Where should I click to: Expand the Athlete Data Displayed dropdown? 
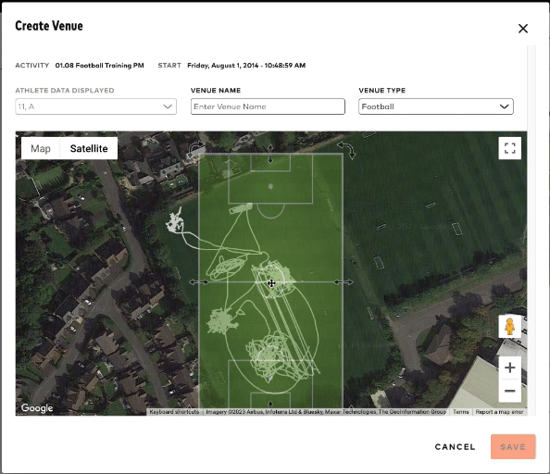tap(95, 106)
